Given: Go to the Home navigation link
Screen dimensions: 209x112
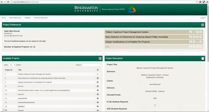Looking at the screenshot, I should 4,18.
